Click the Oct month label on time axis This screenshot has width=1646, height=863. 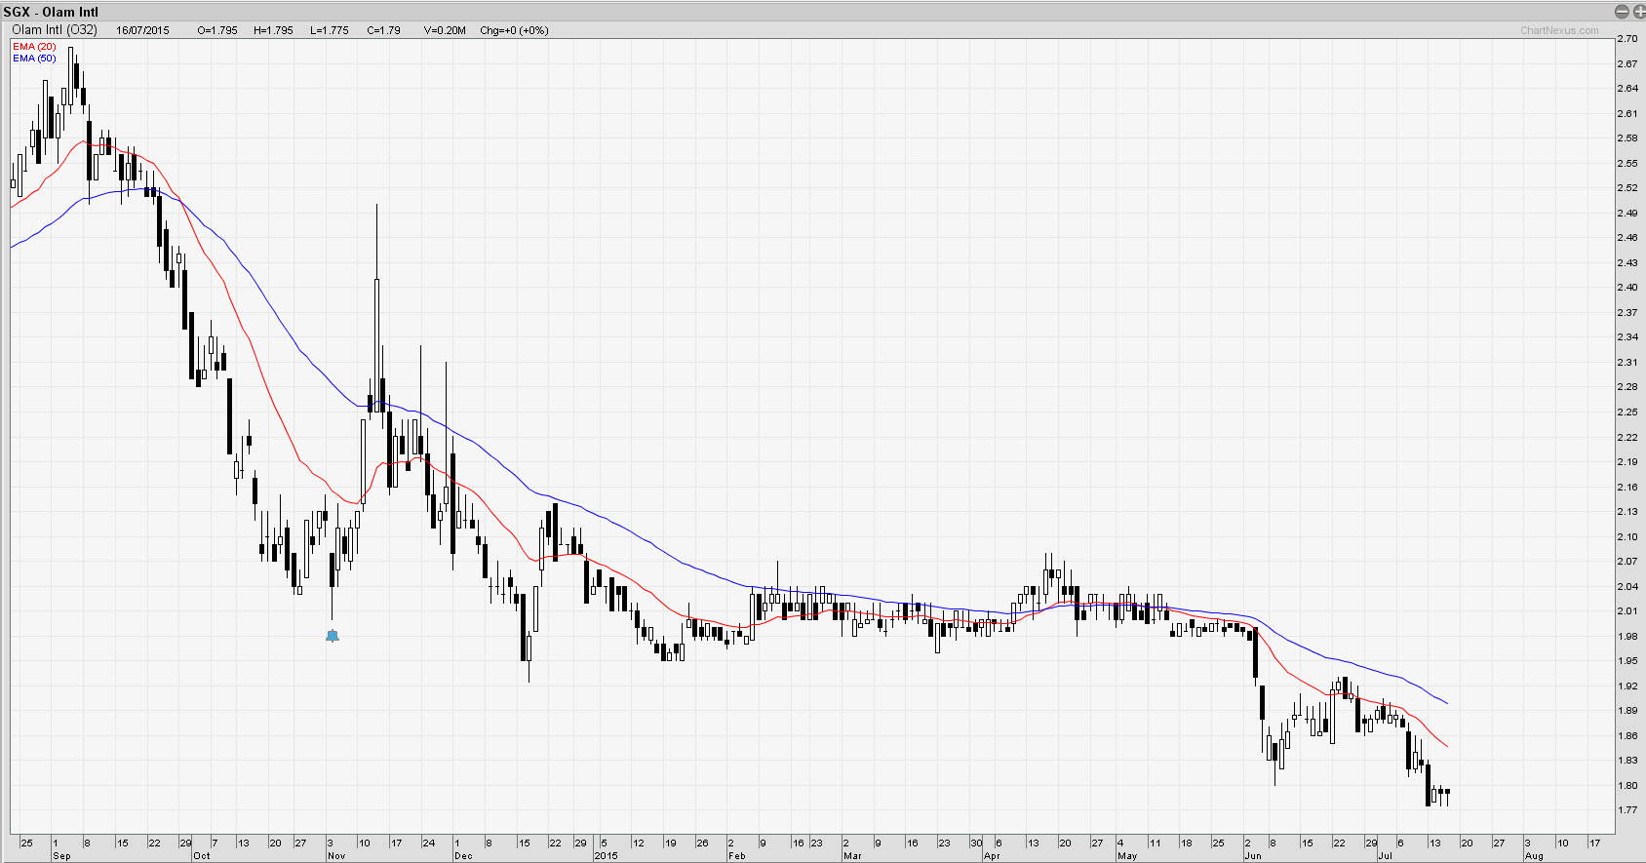click(x=201, y=856)
